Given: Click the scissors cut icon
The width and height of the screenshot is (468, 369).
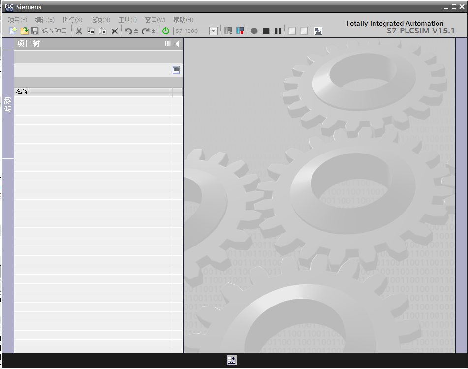Looking at the screenshot, I should [x=79, y=31].
